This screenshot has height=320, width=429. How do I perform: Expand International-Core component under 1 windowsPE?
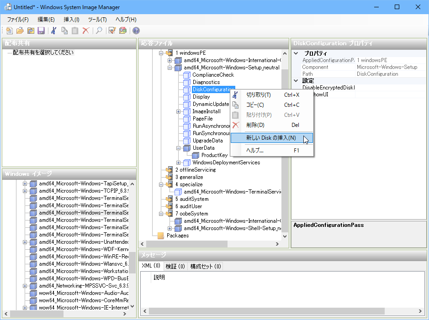tap(169, 60)
